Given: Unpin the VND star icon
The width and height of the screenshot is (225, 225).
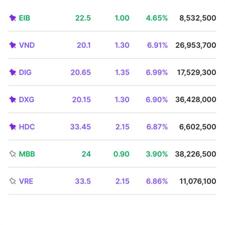Looking at the screenshot, I should coord(12,45).
